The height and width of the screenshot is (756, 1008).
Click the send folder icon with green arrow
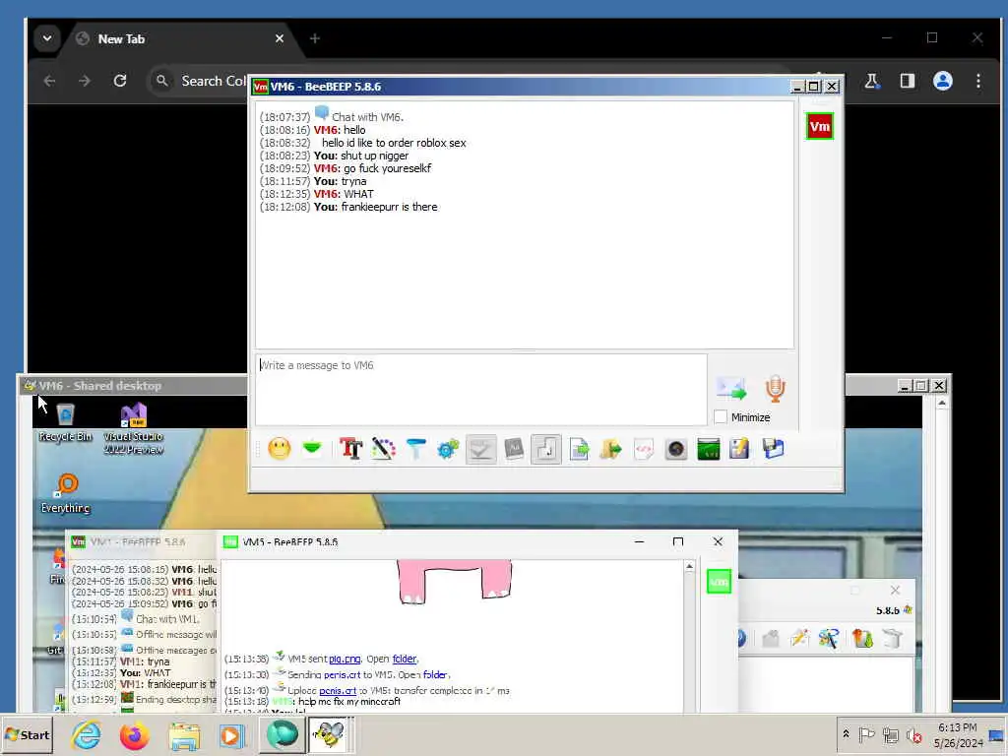[610, 449]
